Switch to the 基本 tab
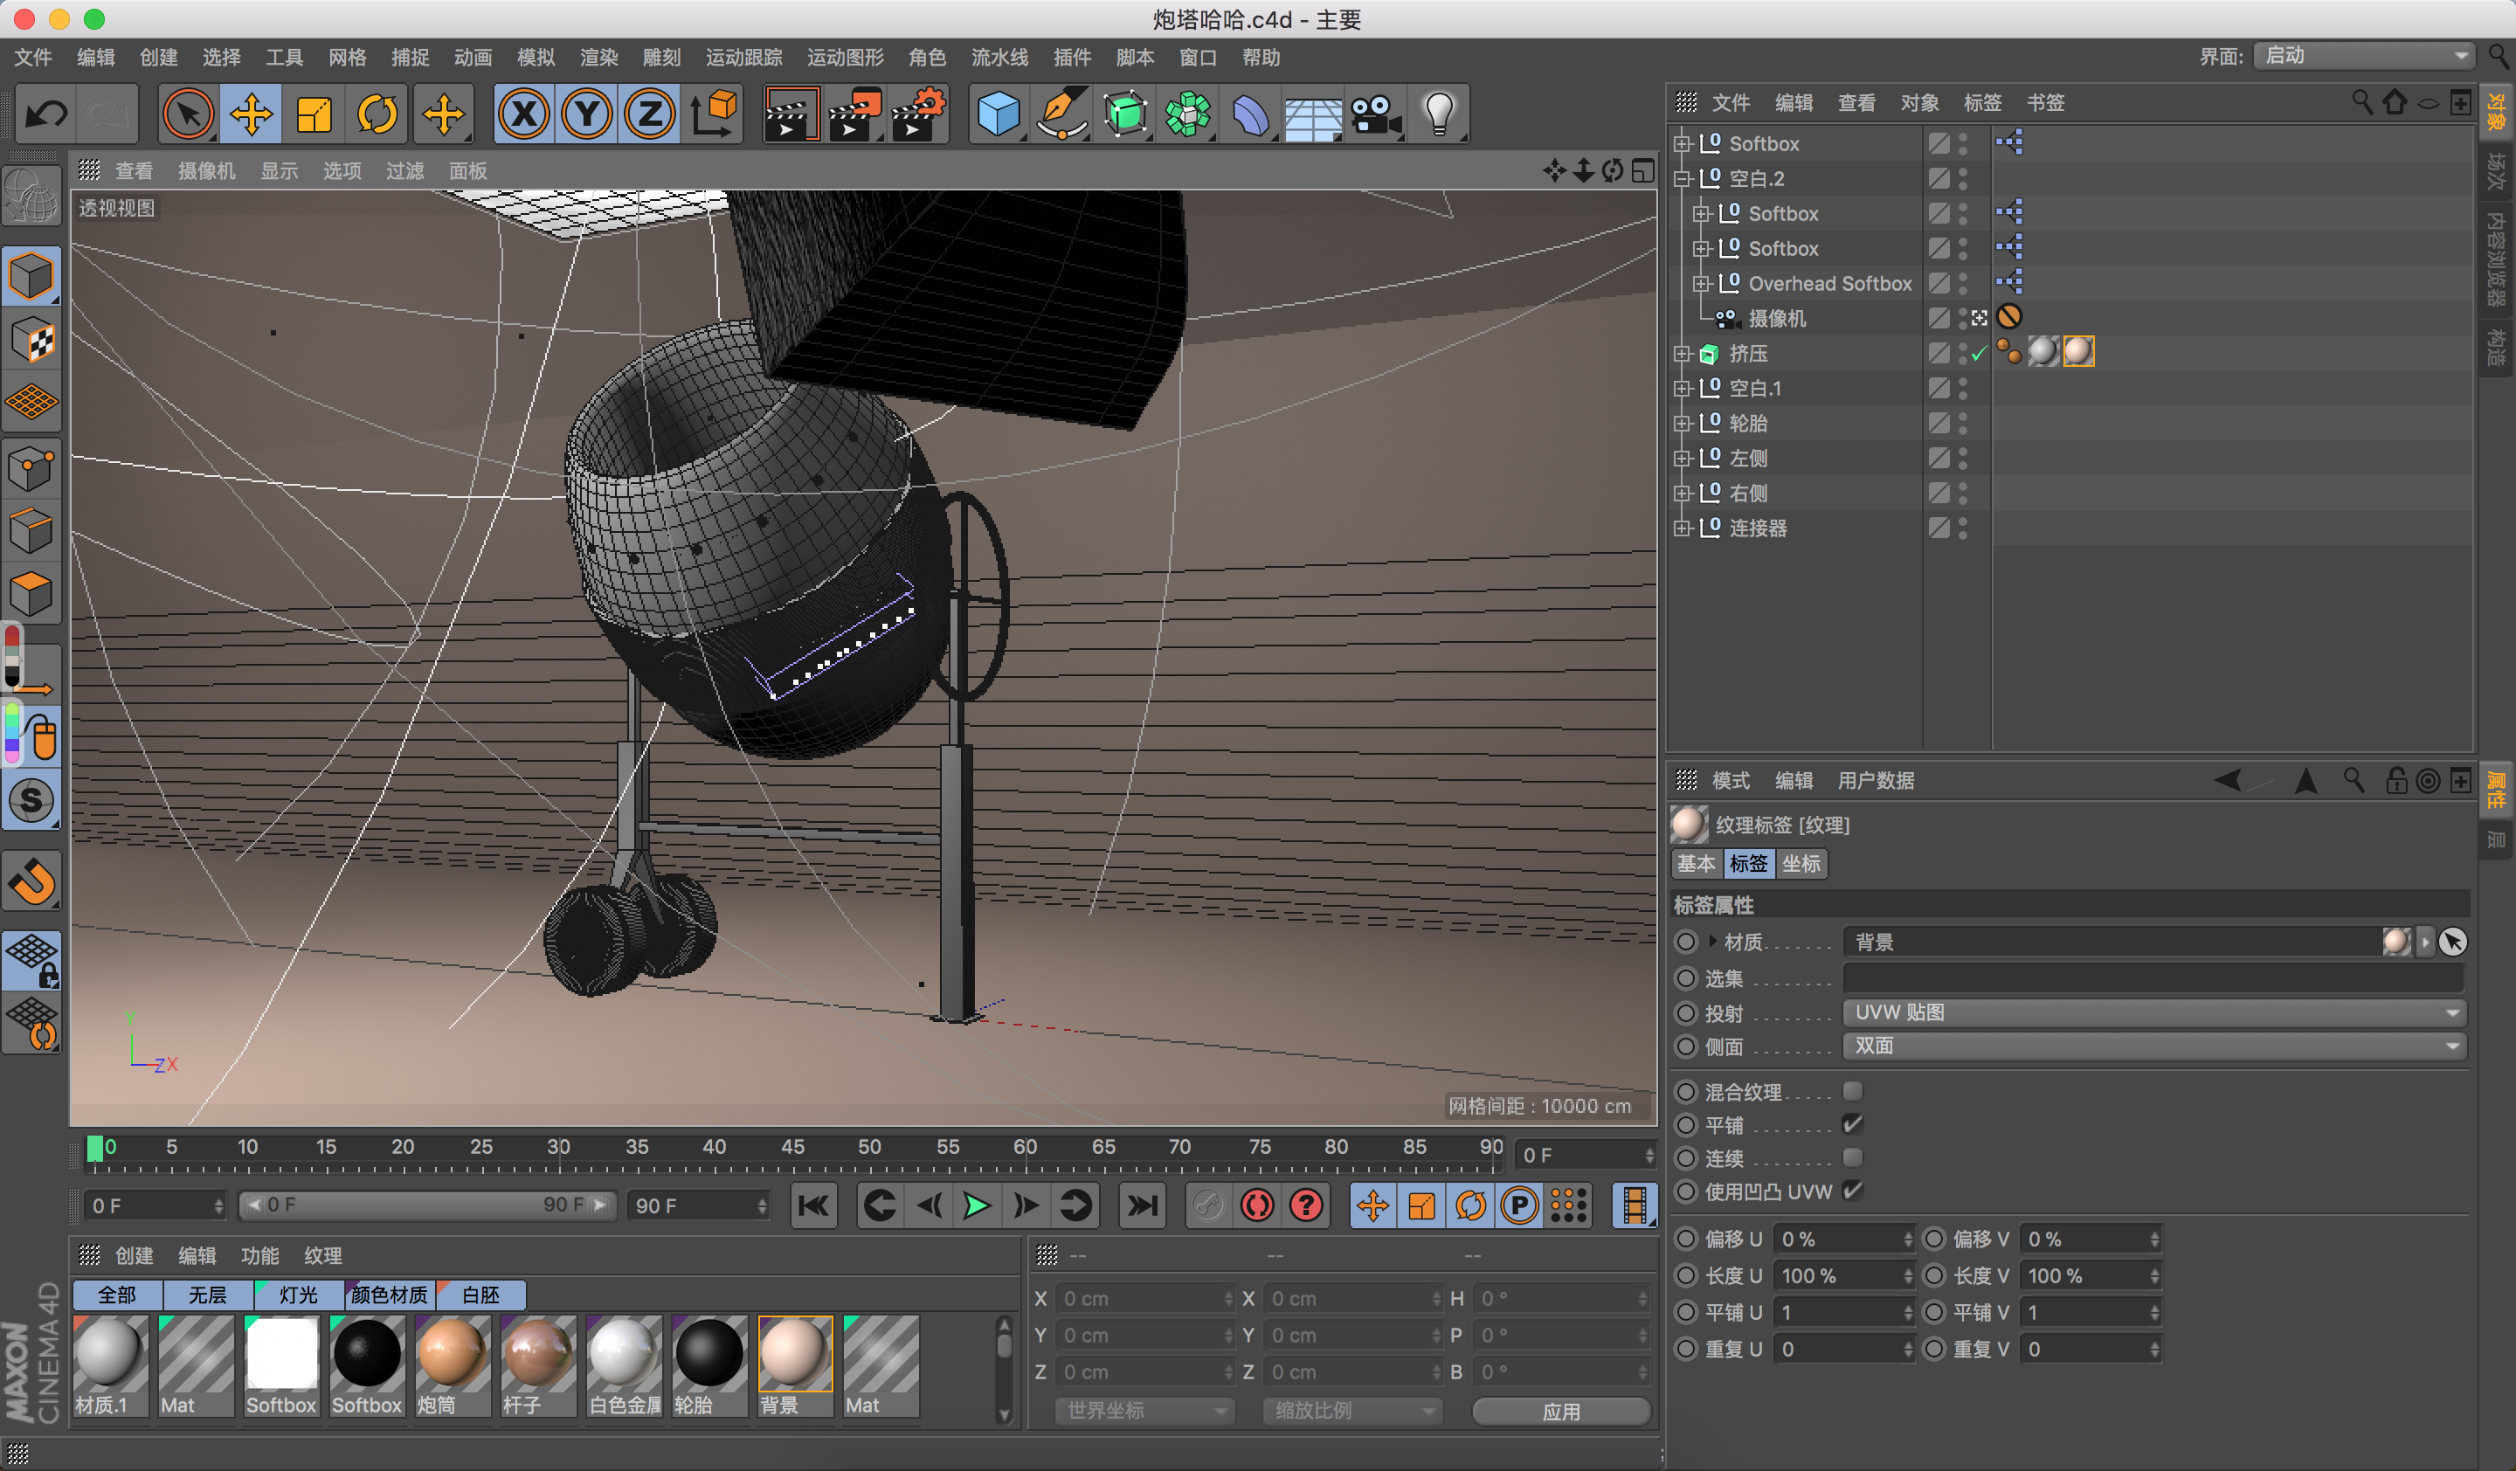Viewport: 2516px width, 1471px height. point(1697,863)
